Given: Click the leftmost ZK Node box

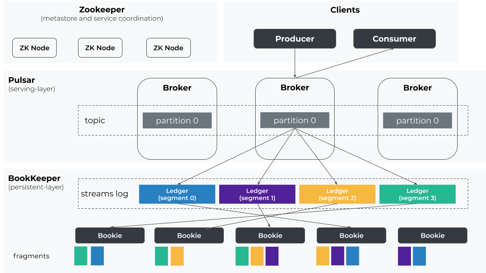Looking at the screenshot, I should [34, 48].
